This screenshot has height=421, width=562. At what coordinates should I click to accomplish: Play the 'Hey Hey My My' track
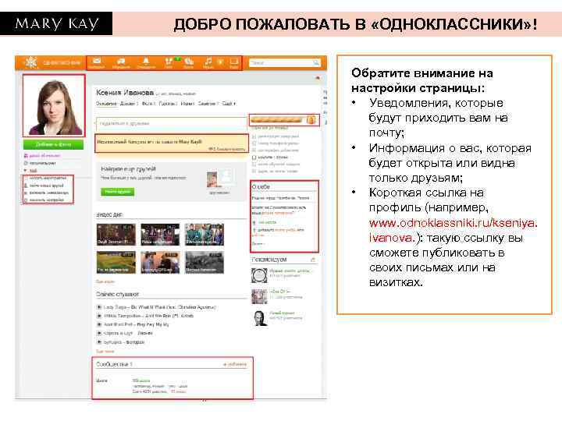click(x=99, y=324)
